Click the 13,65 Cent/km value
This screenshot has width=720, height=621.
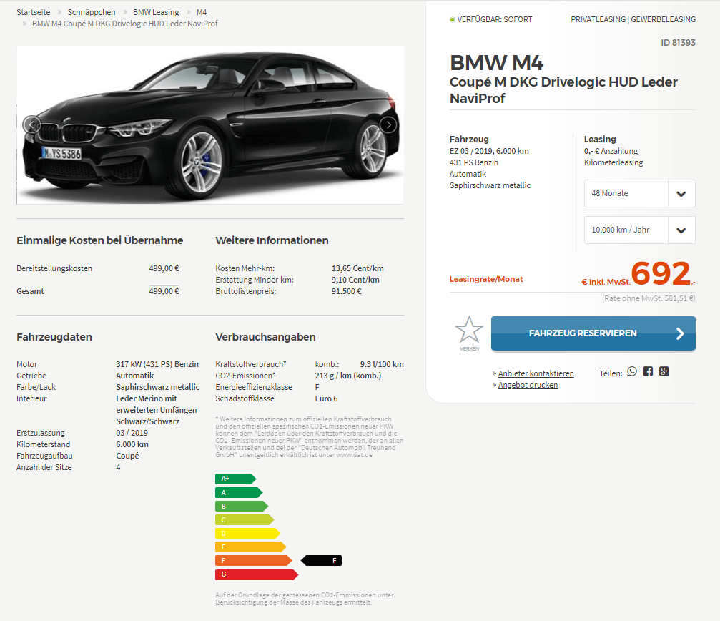pyautogui.click(x=357, y=268)
